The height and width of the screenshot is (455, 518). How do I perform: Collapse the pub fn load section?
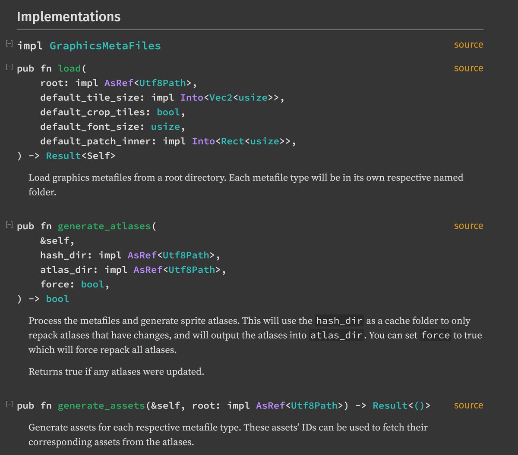[9, 67]
